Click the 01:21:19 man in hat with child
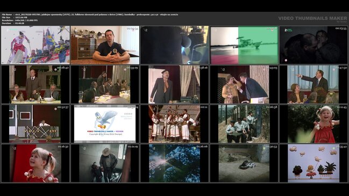 coord(105,163)
